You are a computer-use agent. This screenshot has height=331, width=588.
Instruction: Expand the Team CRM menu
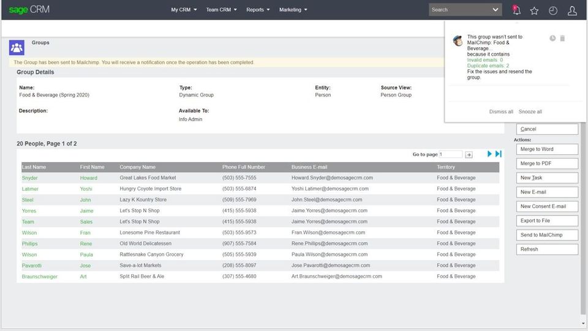click(221, 10)
